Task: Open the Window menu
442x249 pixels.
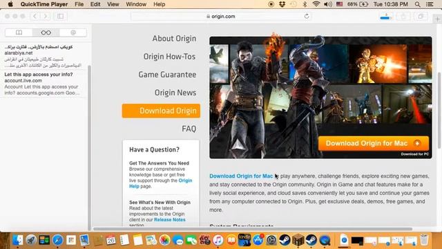Action: click(136, 4)
